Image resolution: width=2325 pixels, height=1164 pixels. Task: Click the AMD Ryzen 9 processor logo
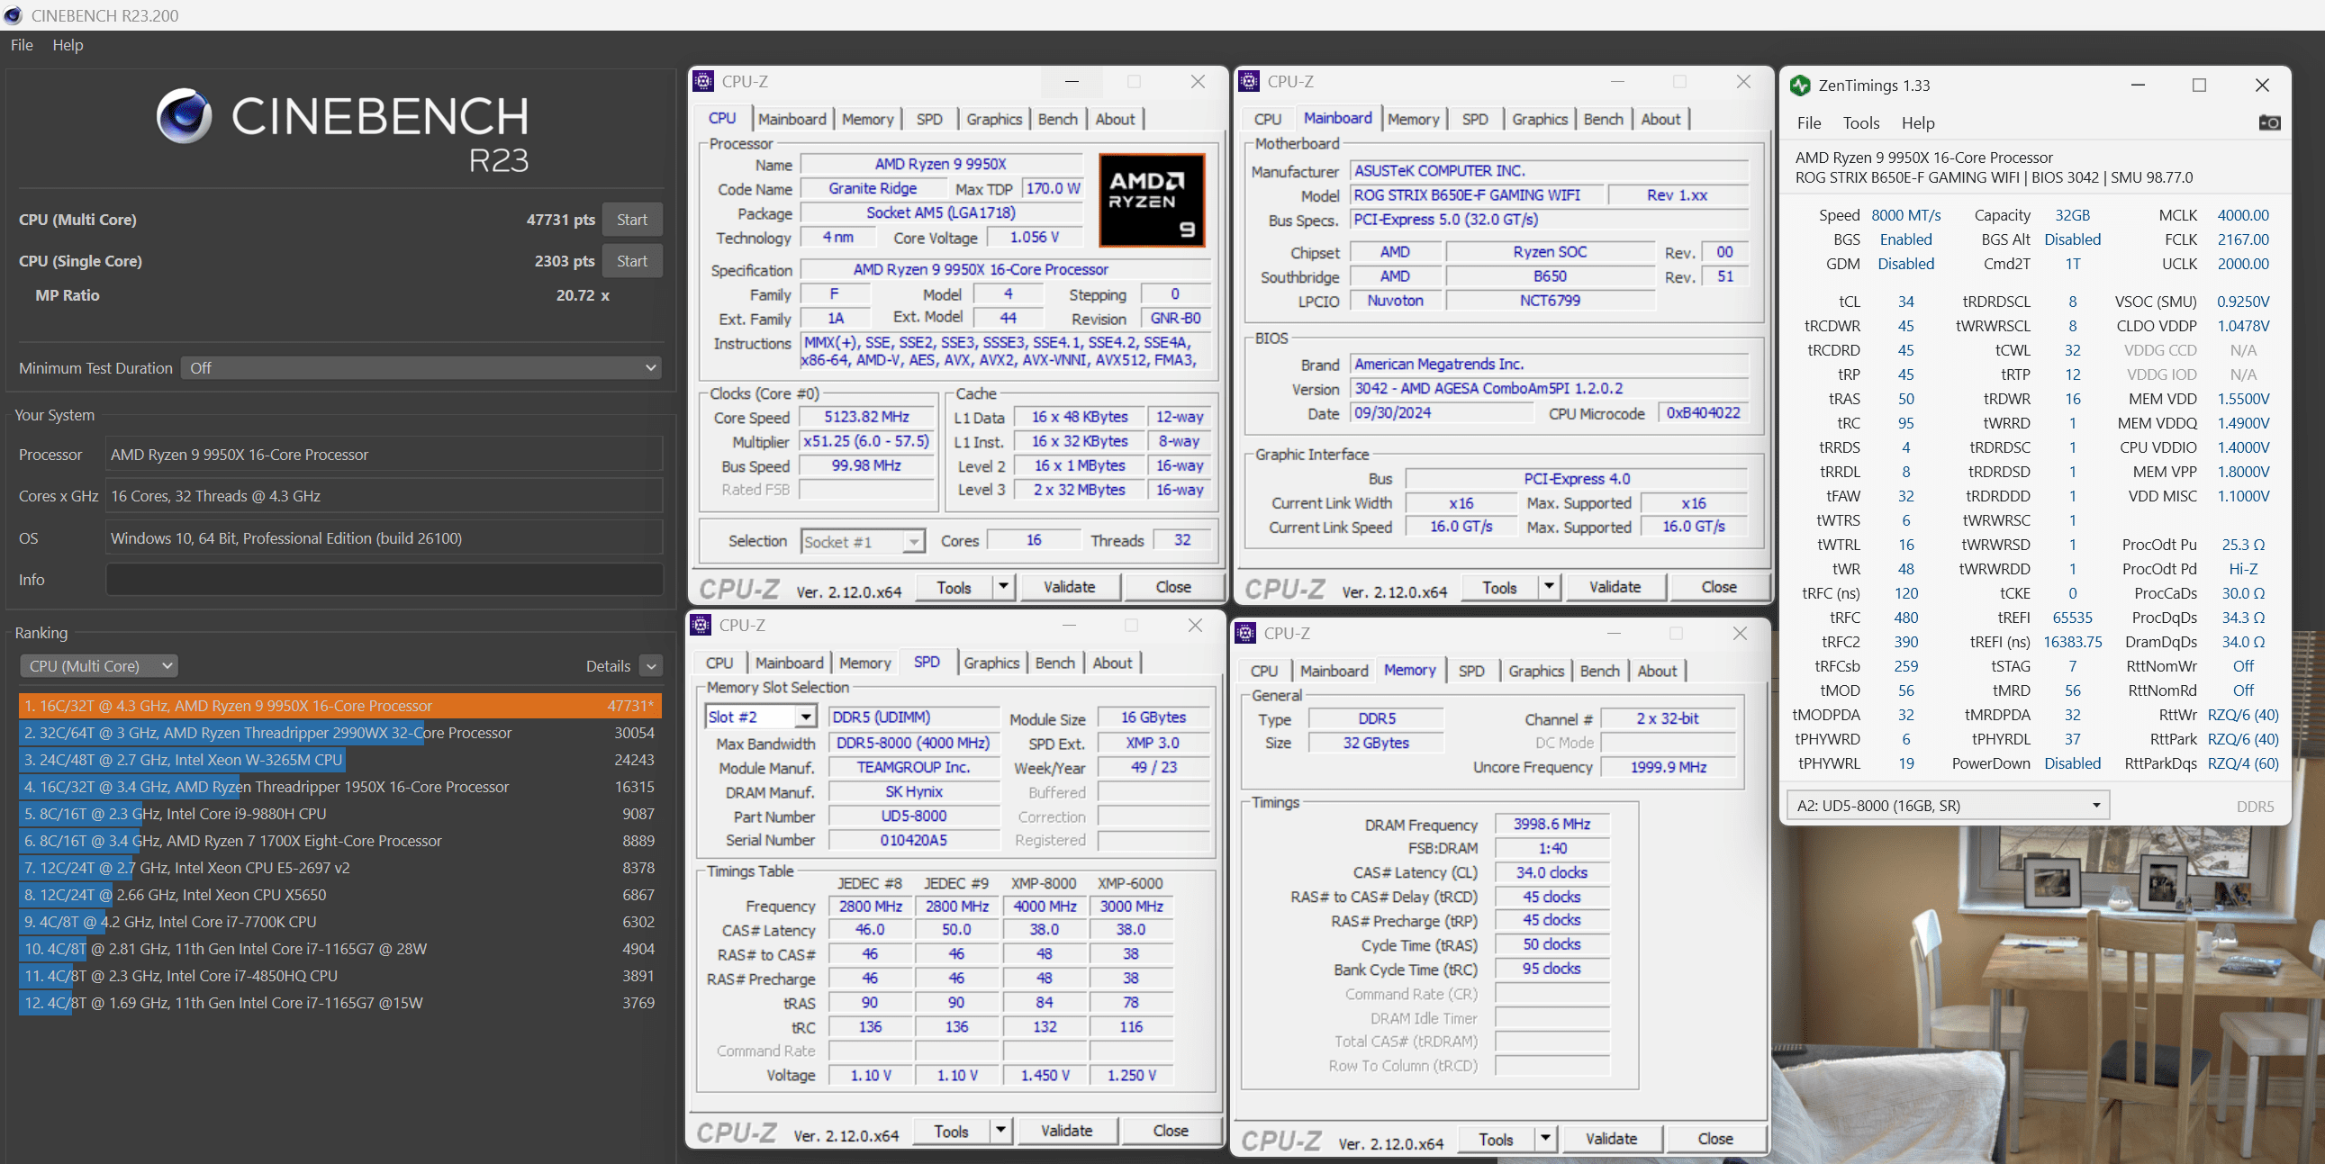pyautogui.click(x=1151, y=201)
